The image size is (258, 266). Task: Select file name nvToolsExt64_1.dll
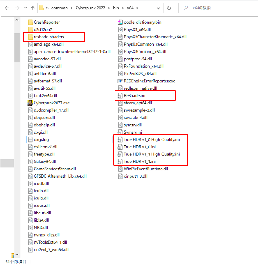tap(50, 242)
